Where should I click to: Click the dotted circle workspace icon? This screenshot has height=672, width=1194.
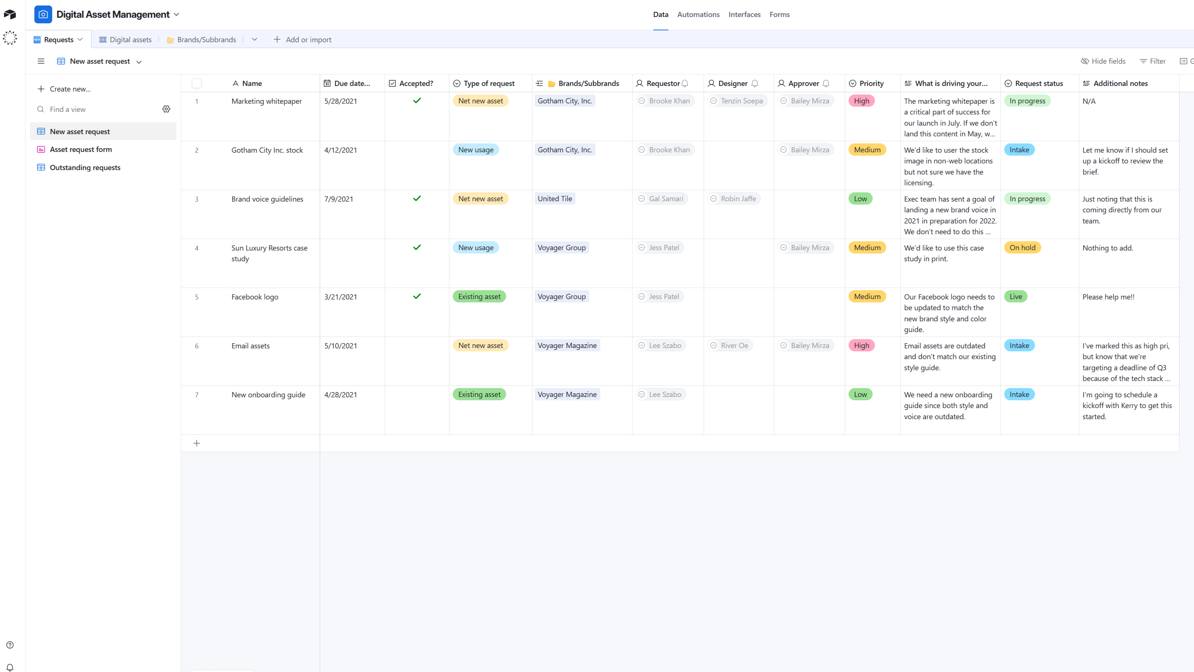click(10, 37)
